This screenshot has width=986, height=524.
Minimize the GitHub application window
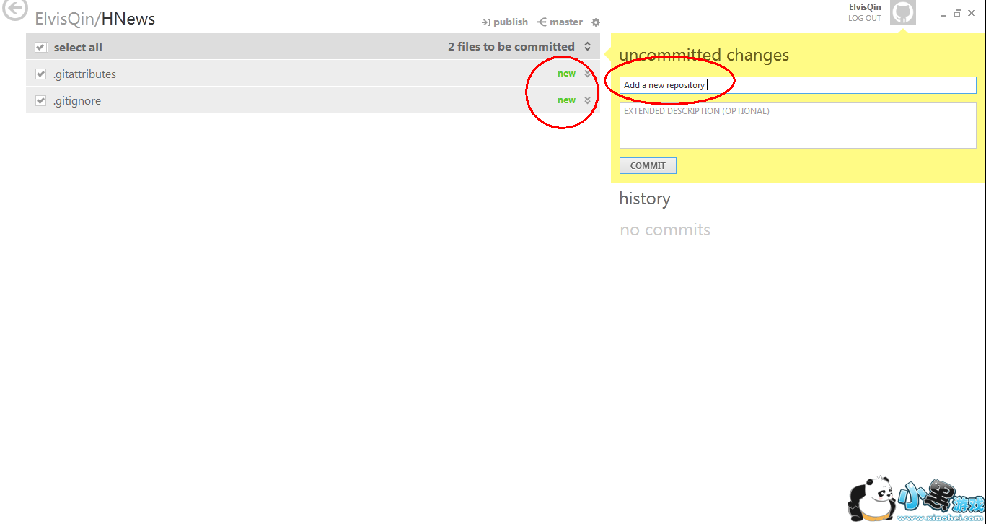(x=944, y=14)
